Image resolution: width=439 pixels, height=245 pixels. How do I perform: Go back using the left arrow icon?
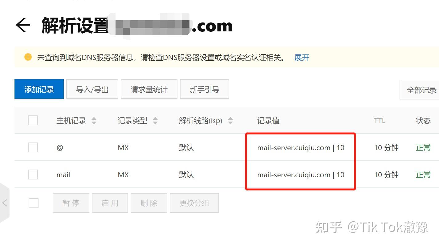pyautogui.click(x=23, y=25)
